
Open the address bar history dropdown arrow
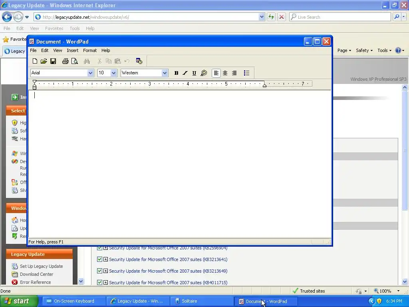262,17
